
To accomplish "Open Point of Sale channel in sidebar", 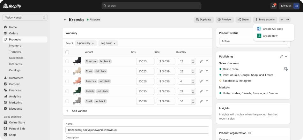I will (x=17, y=128).
